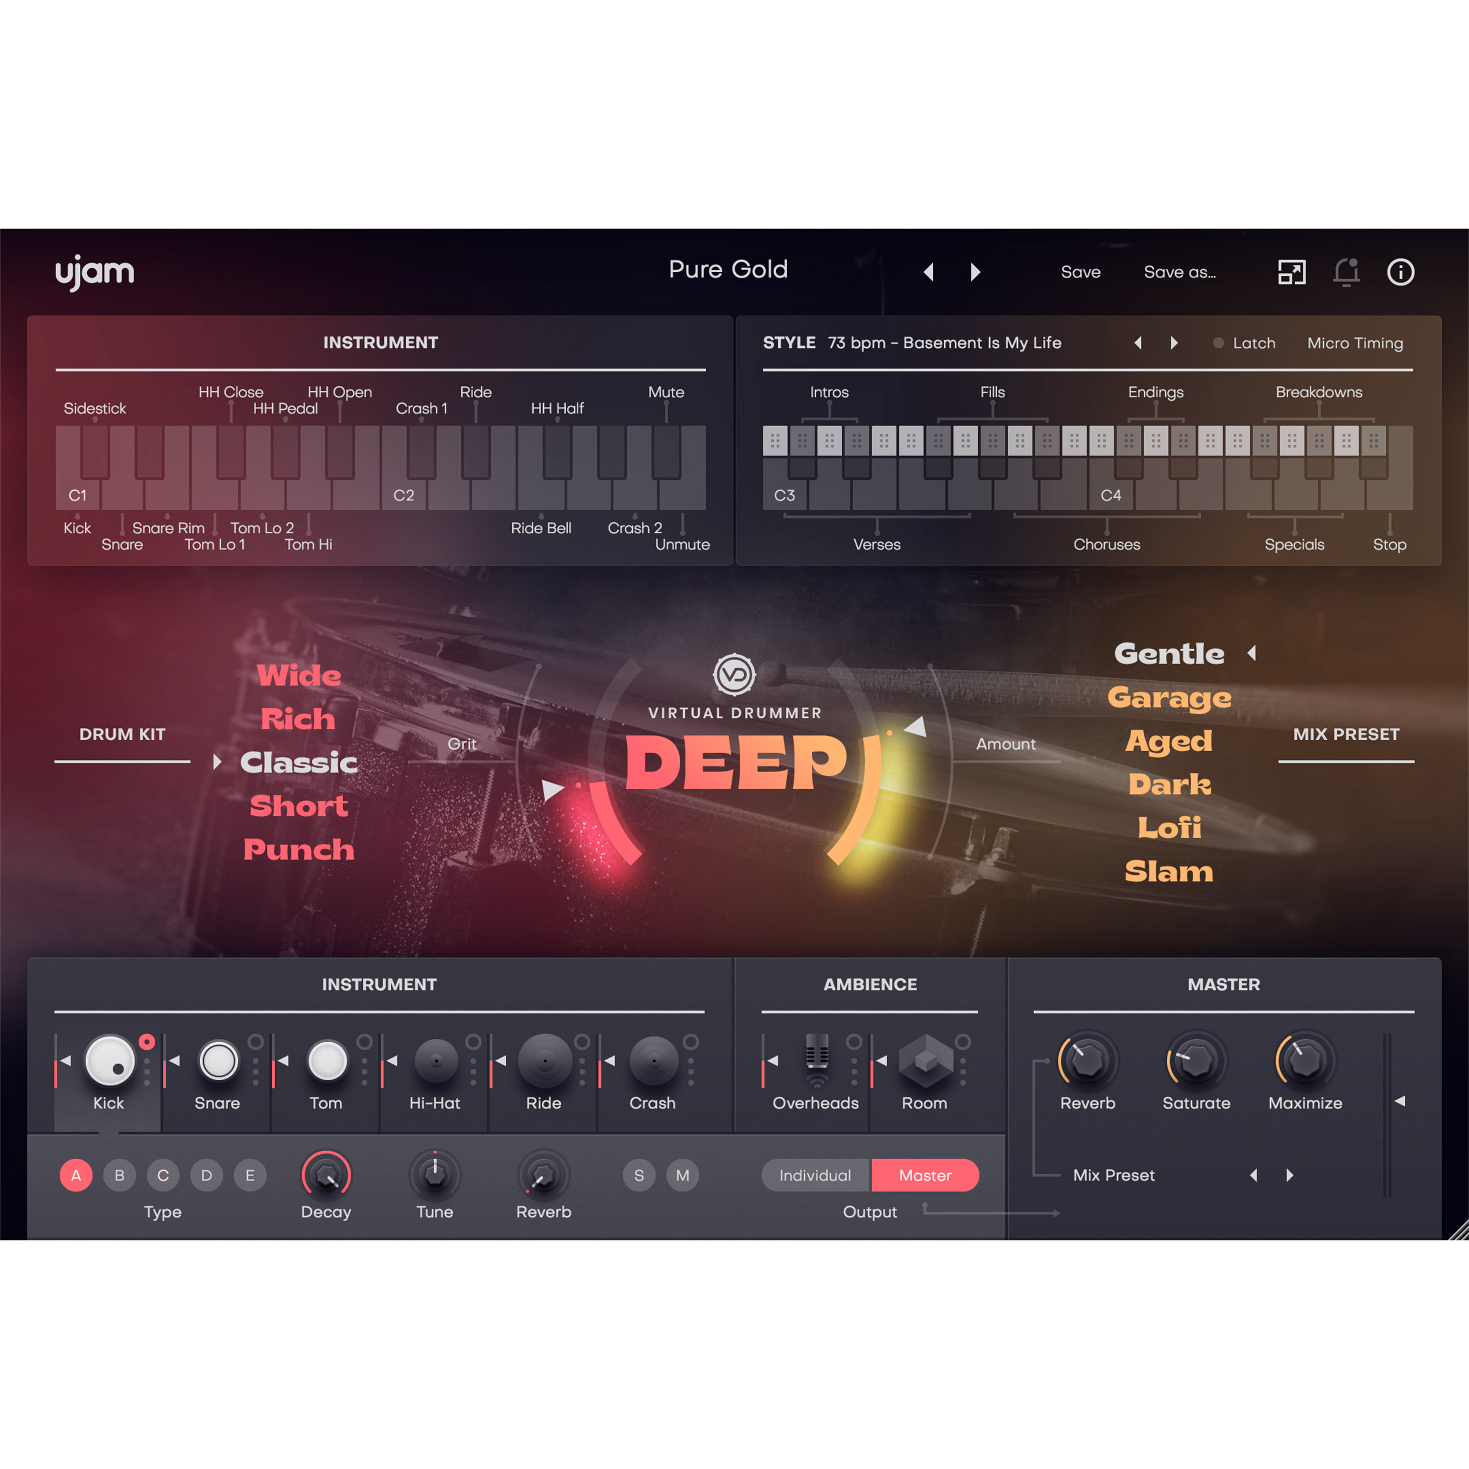This screenshot has width=1469, height=1469.
Task: Click Save as...
Action: pos(1179,271)
